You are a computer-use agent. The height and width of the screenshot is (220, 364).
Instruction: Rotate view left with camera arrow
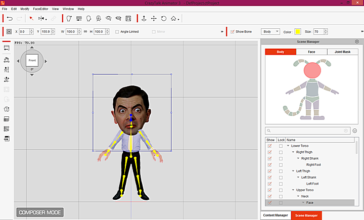pos(18,61)
